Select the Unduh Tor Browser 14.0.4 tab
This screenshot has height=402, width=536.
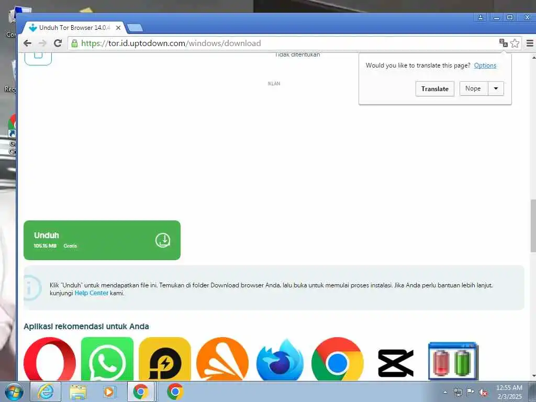click(74, 28)
